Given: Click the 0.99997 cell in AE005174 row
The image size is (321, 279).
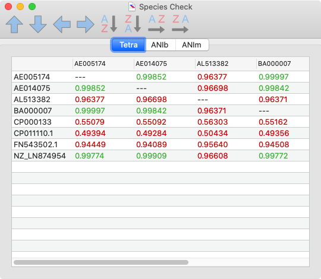Looking at the screenshot, I should click(x=273, y=77).
